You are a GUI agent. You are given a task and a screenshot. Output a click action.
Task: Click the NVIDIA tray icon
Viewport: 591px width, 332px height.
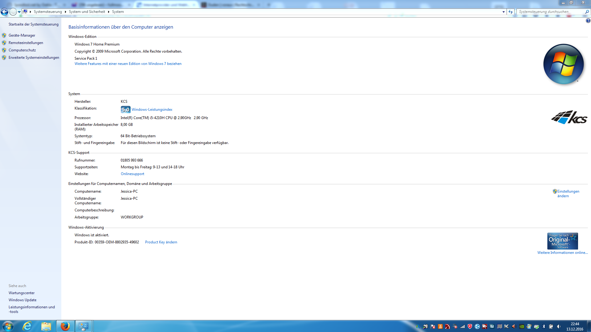pyautogui.click(x=522, y=326)
